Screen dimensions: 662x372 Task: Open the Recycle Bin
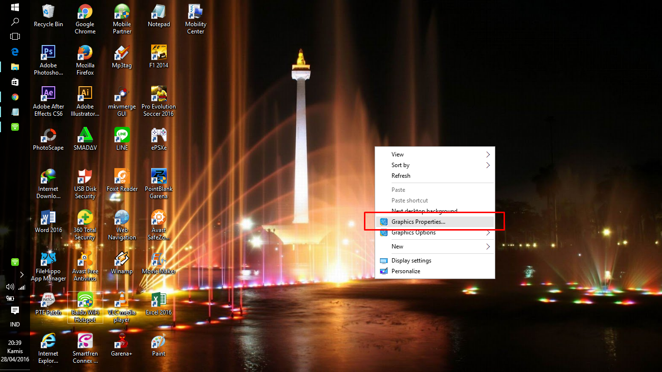coord(48,12)
